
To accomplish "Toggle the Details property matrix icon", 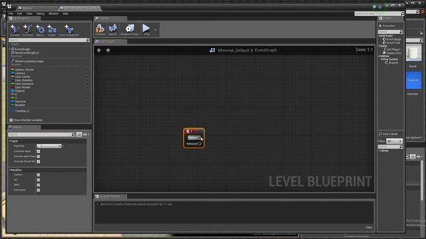I will point(79,134).
